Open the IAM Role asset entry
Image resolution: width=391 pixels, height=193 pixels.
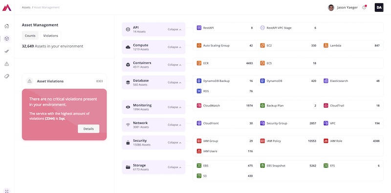351,141
